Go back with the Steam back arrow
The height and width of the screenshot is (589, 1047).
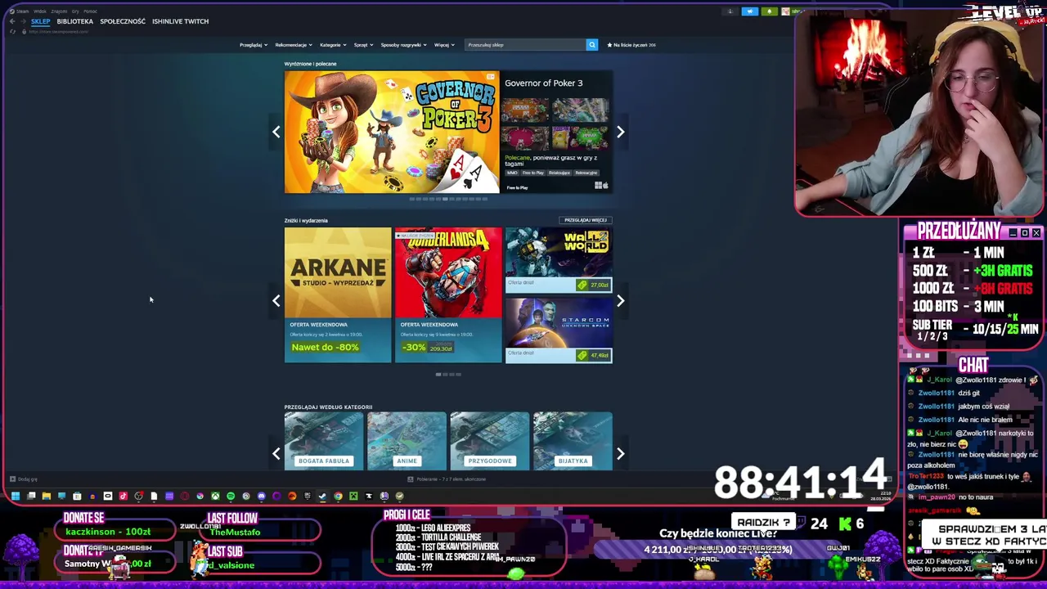tap(12, 21)
